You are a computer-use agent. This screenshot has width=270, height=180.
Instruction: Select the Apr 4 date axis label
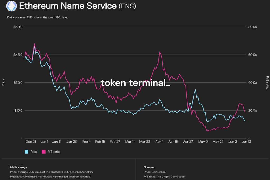pos(160,142)
